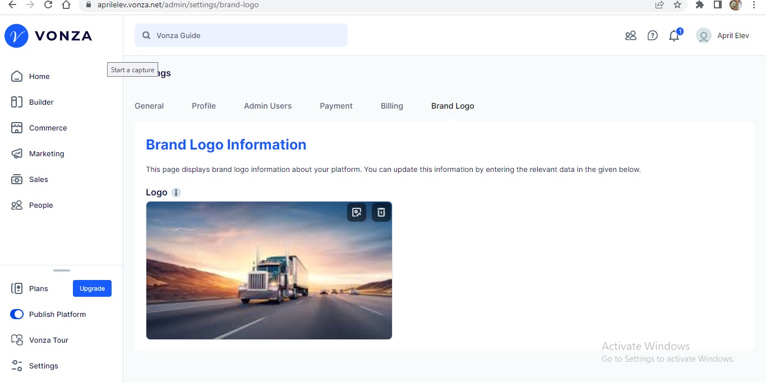
Task: Switch to the Admin Users tab
Action: (x=267, y=106)
